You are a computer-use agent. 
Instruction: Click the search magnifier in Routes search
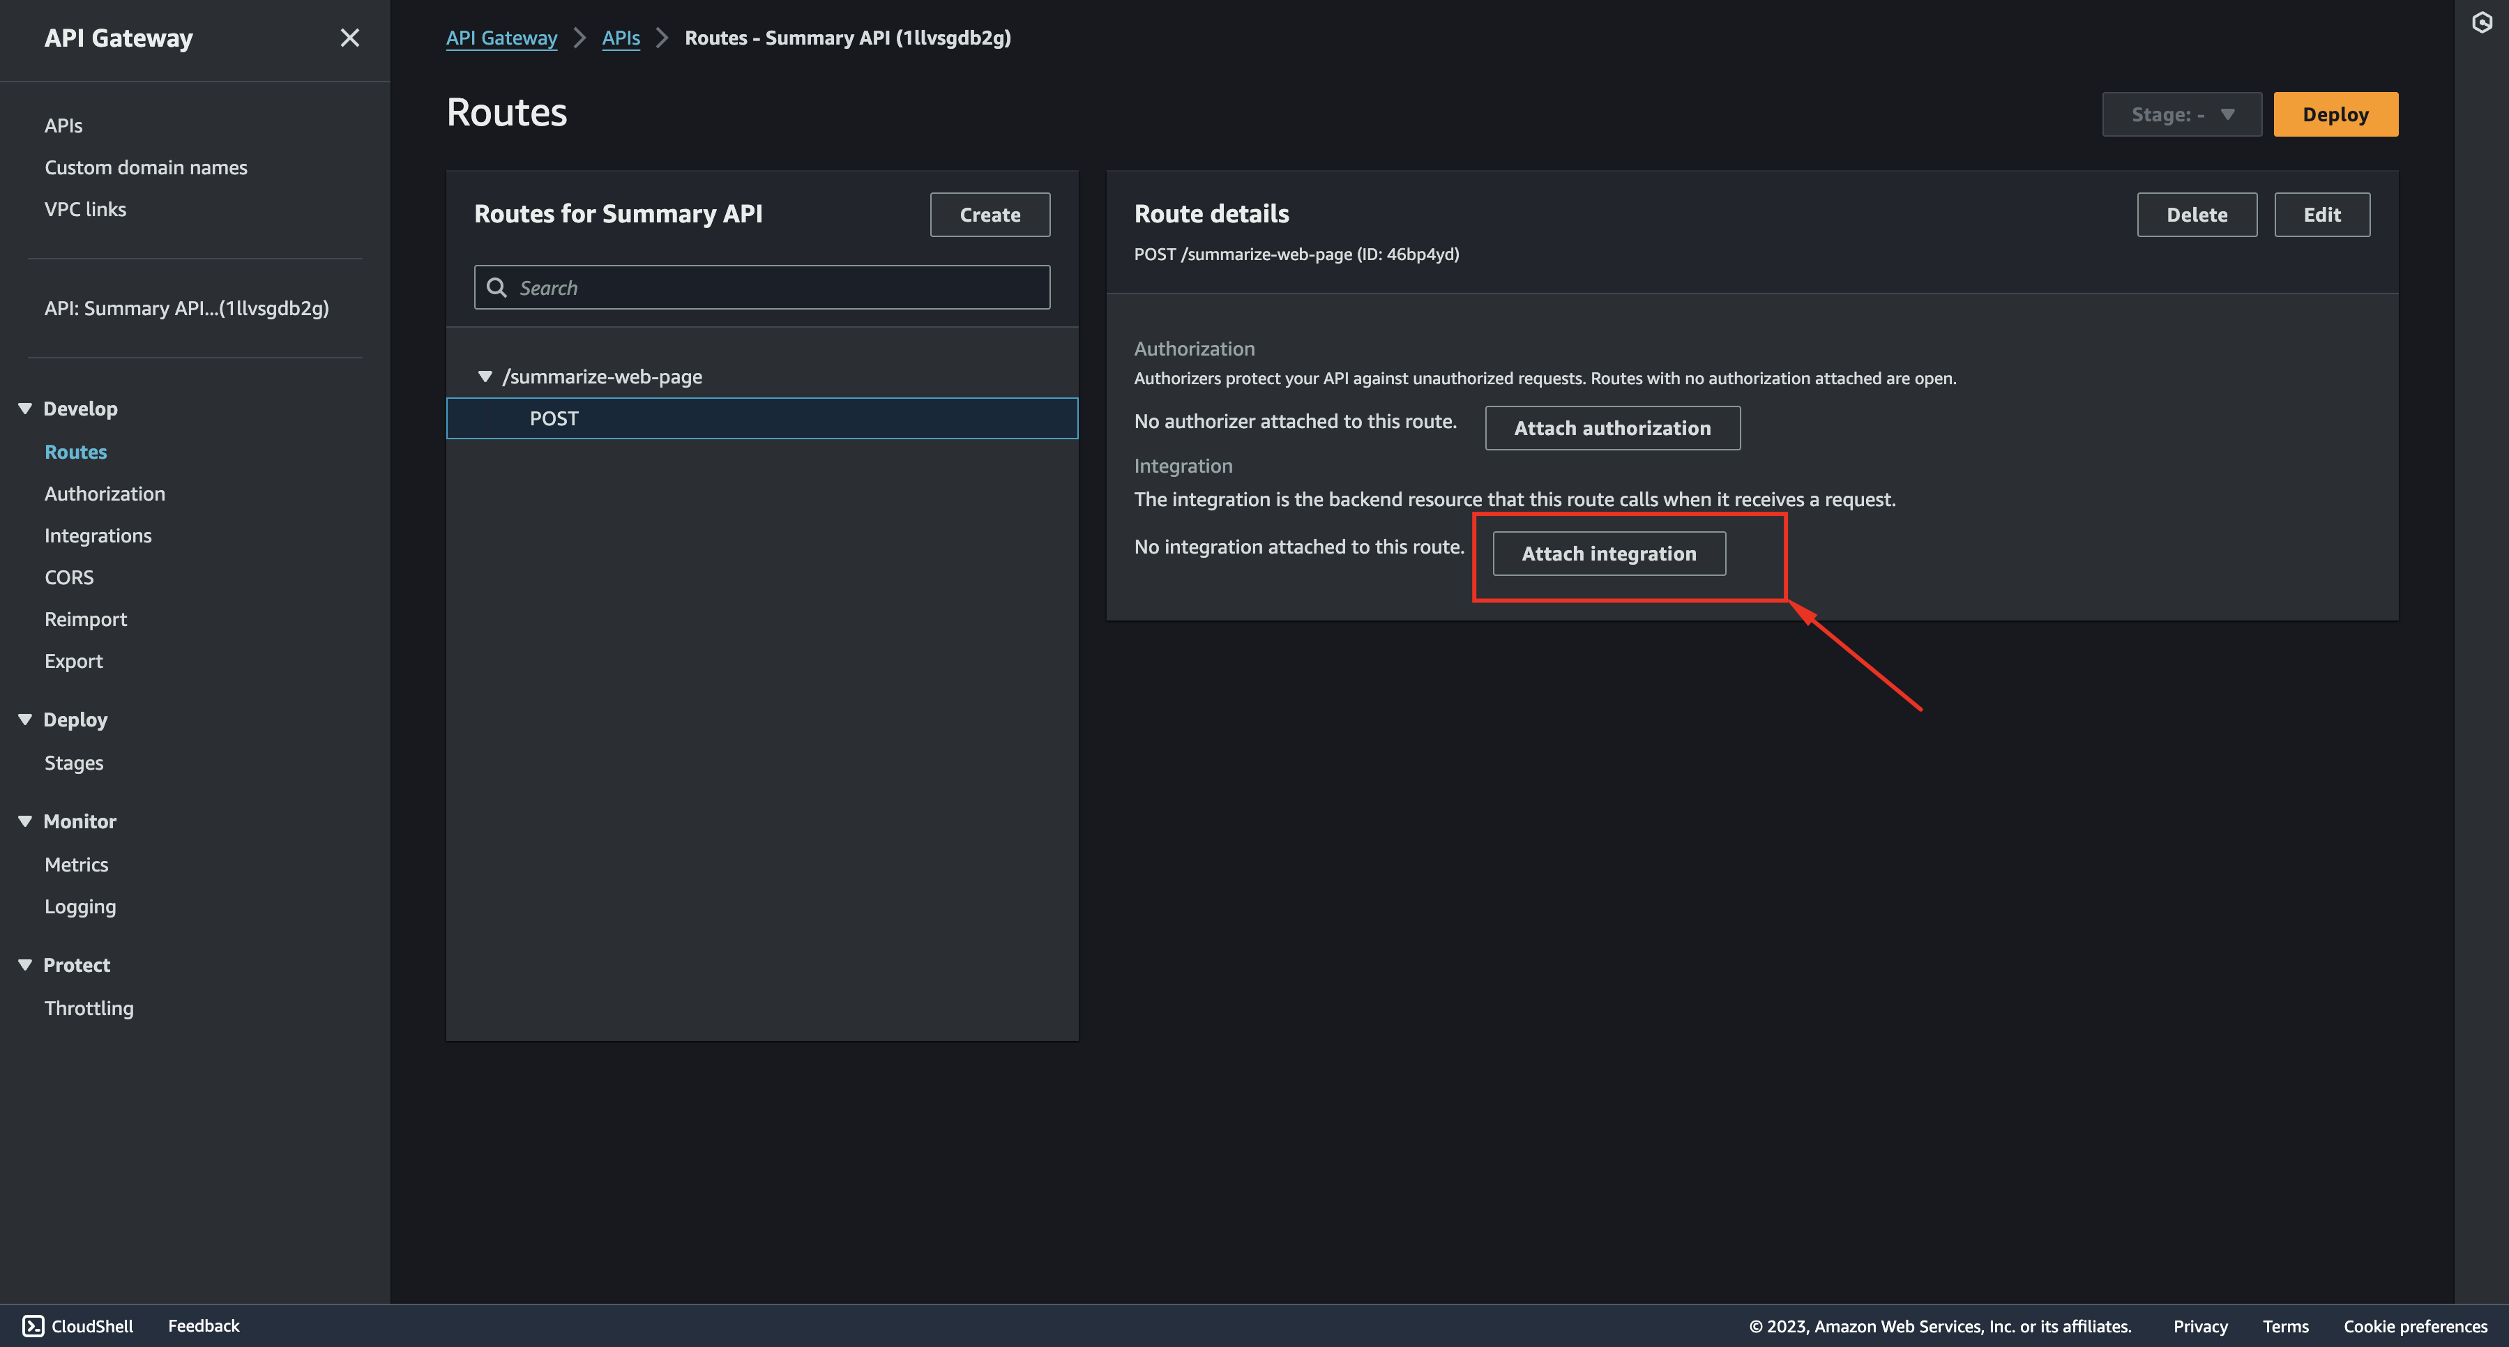[497, 287]
